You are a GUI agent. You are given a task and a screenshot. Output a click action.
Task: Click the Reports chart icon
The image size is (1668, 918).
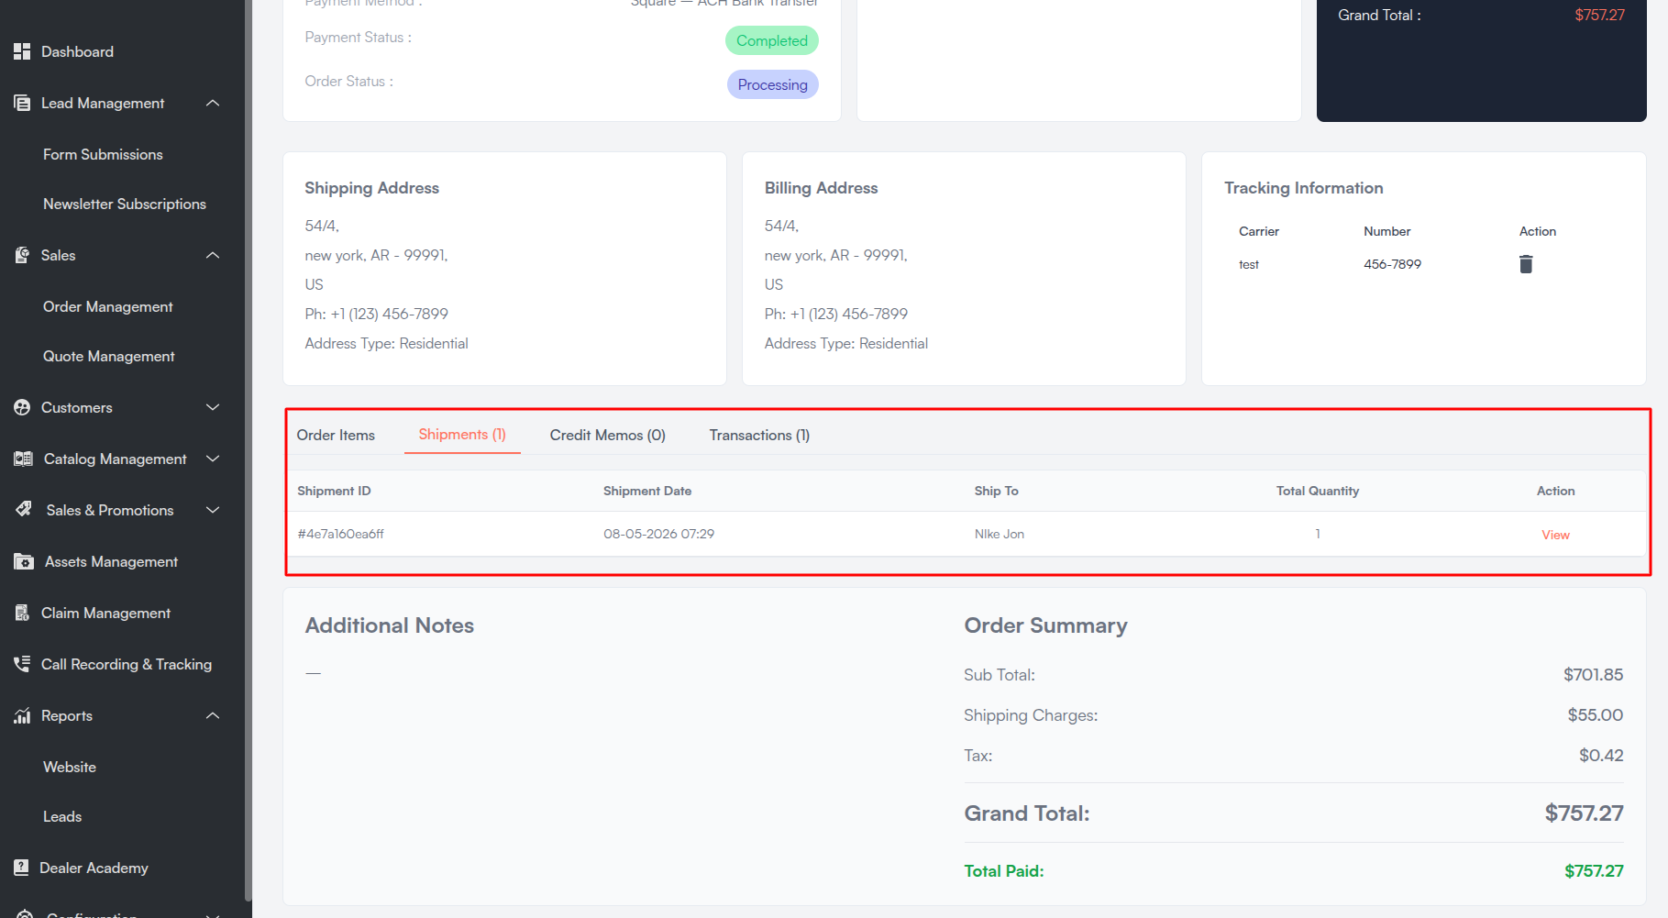click(22, 715)
